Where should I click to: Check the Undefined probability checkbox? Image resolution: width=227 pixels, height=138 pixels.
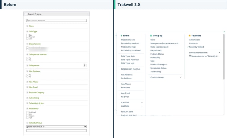(x=27, y=112)
